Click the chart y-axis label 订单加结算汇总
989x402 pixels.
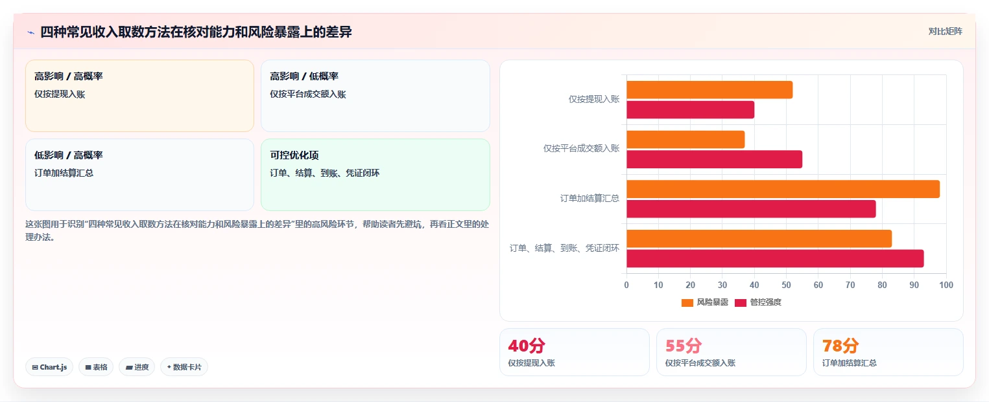(x=590, y=198)
